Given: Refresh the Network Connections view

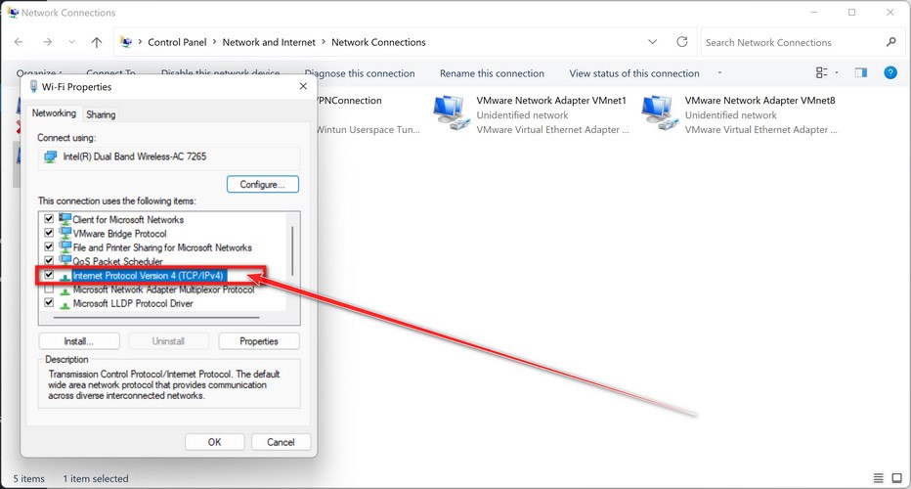Looking at the screenshot, I should click(x=682, y=42).
